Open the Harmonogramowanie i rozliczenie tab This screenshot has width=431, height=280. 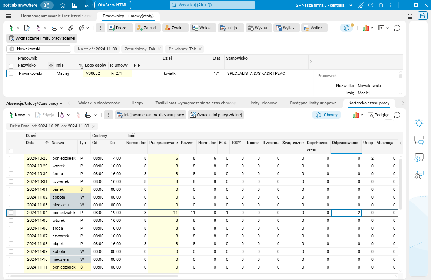point(56,16)
